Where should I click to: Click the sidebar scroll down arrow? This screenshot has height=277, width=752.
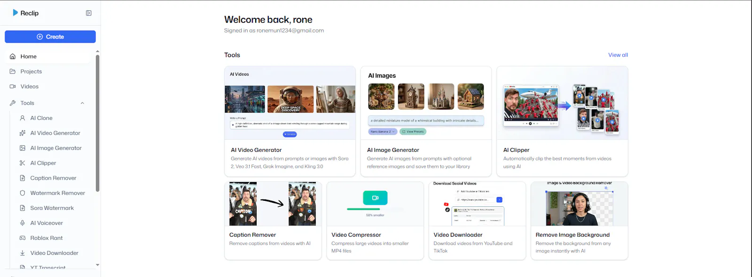97,265
